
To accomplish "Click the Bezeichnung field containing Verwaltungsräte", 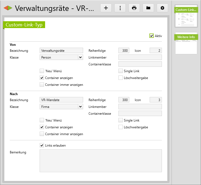I will 61,50.
